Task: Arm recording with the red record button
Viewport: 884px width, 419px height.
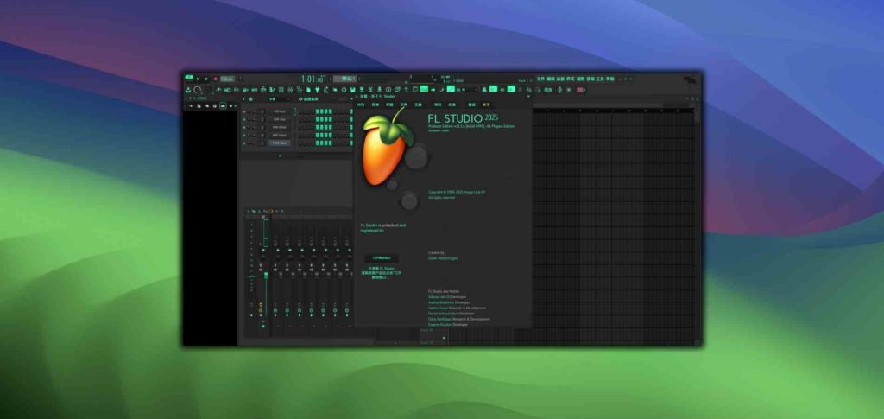Action: (215, 79)
